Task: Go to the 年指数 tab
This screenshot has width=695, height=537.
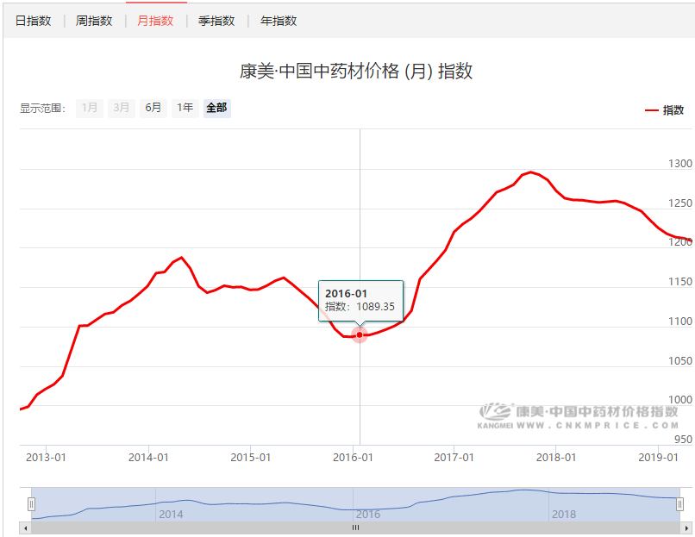Action: [x=279, y=21]
